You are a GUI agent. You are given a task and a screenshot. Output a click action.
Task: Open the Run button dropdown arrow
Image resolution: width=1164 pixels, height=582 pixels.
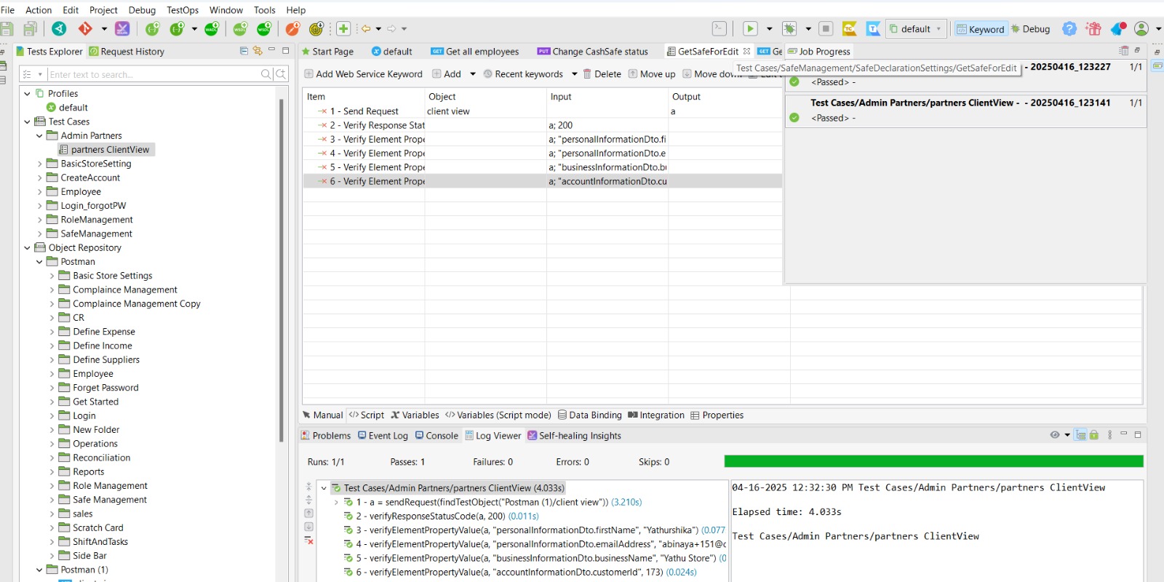coord(769,29)
